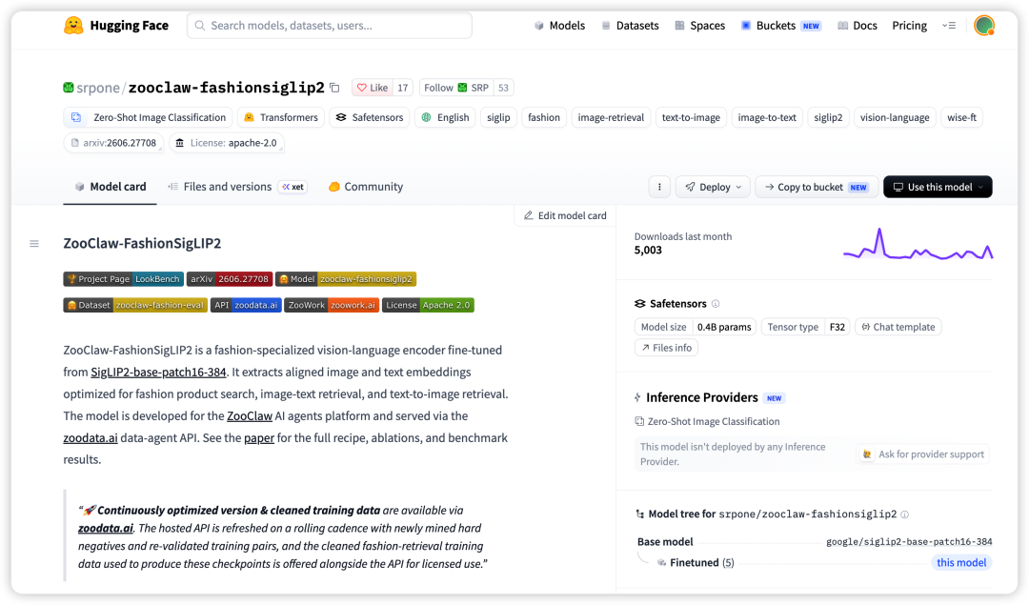
Task: Click Edit model card
Action: (565, 216)
